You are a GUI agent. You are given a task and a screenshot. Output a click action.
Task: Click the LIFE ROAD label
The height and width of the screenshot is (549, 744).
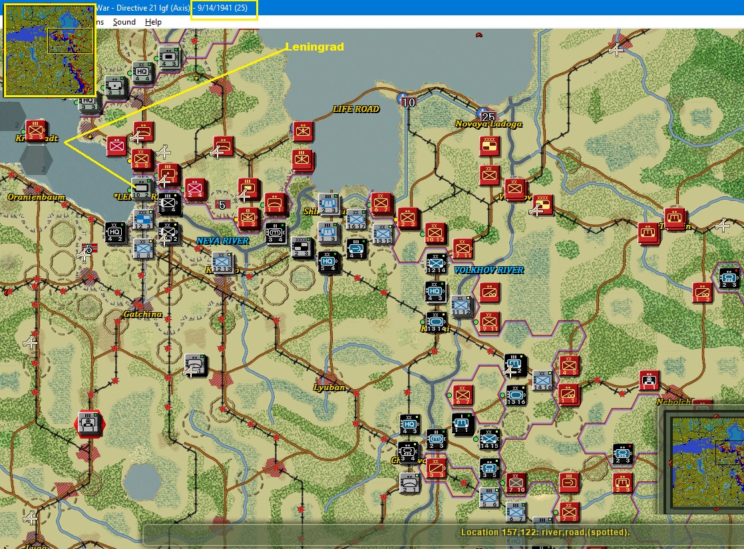coord(356,108)
